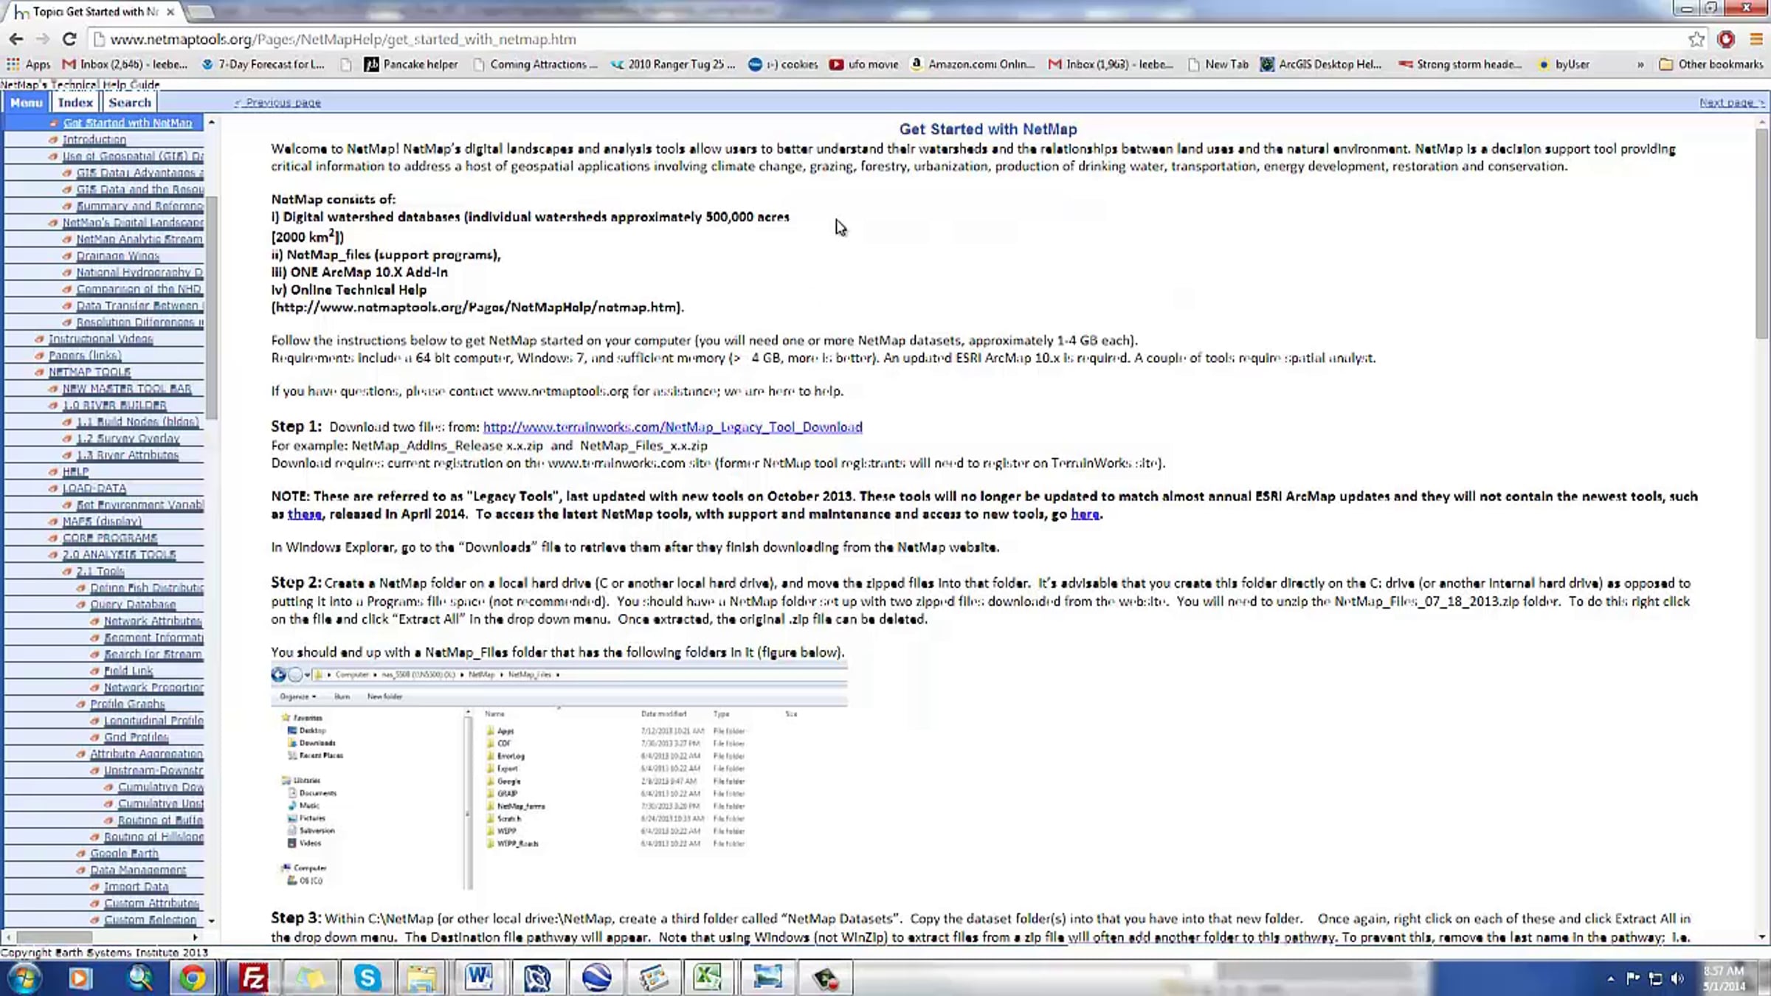Click the folder screenshot figure image

coord(559,777)
